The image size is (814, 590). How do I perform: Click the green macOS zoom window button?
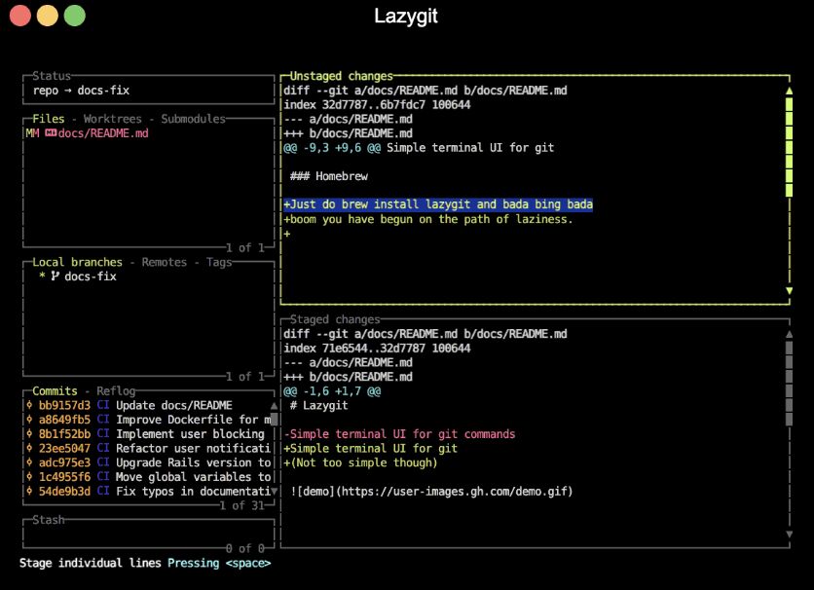[x=74, y=15]
